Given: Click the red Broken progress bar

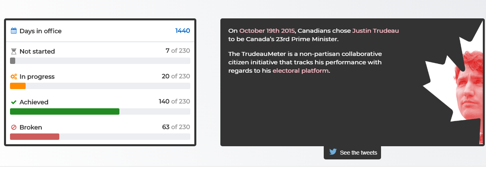Looking at the screenshot, I should click(x=34, y=137).
